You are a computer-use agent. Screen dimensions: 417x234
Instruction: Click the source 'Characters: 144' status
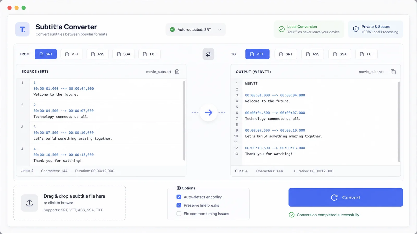click(54, 171)
